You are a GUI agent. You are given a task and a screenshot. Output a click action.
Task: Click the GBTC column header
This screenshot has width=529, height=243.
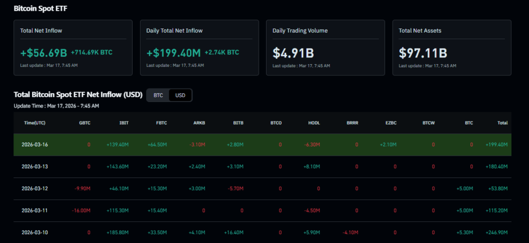click(84, 123)
